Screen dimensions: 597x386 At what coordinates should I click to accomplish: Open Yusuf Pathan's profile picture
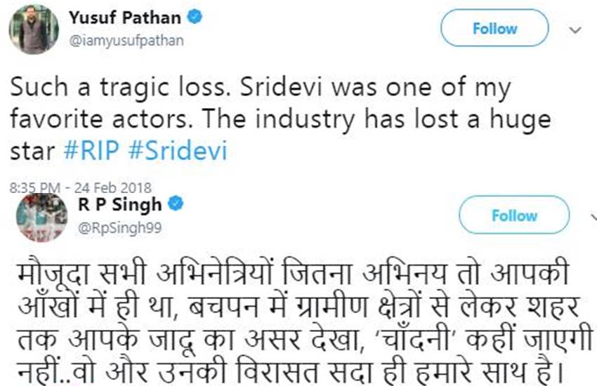34,28
